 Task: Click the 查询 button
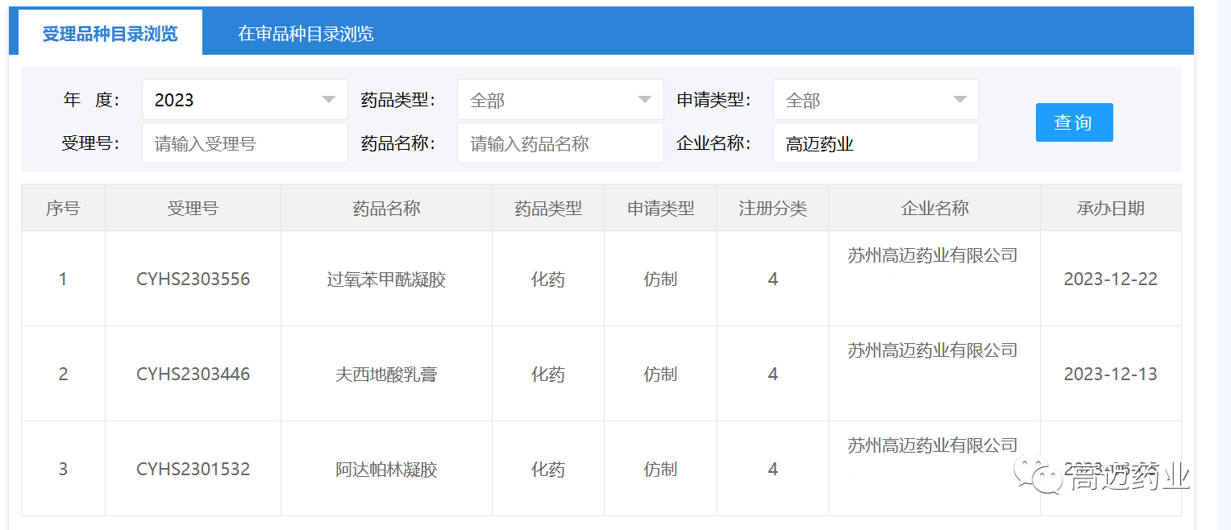click(1074, 122)
